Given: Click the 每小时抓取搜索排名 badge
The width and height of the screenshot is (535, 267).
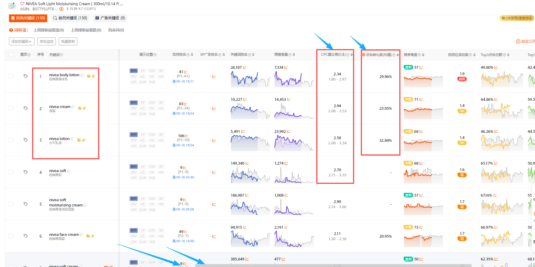Looking at the screenshot, I should pos(516,18).
